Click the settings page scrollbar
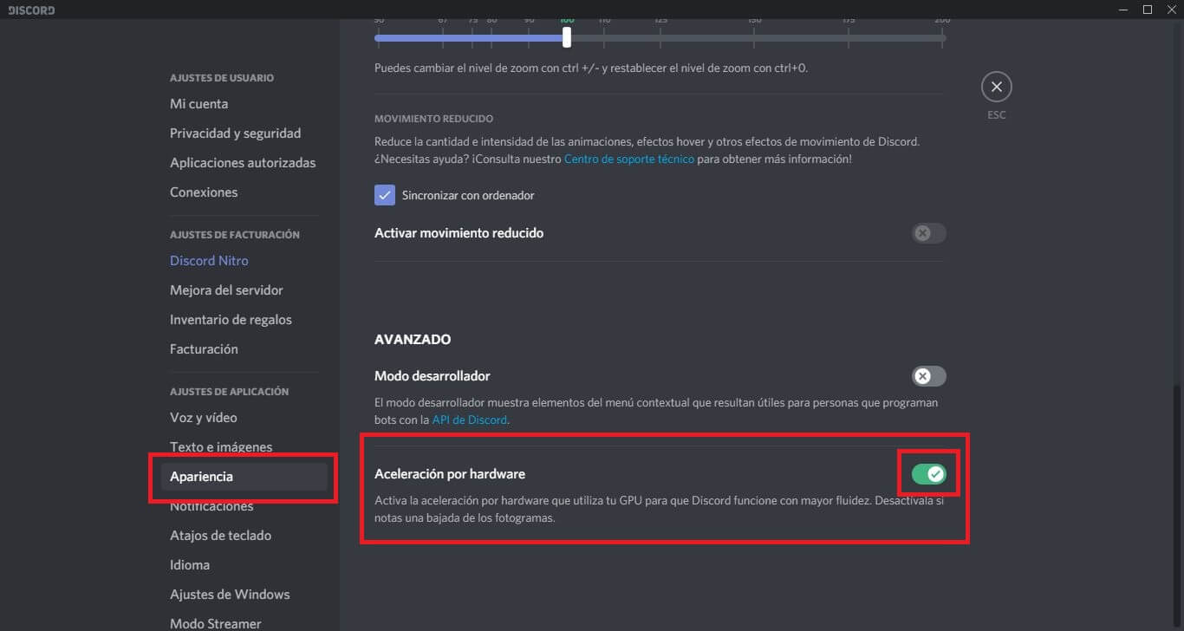The height and width of the screenshot is (631, 1184). pyautogui.click(x=1176, y=507)
